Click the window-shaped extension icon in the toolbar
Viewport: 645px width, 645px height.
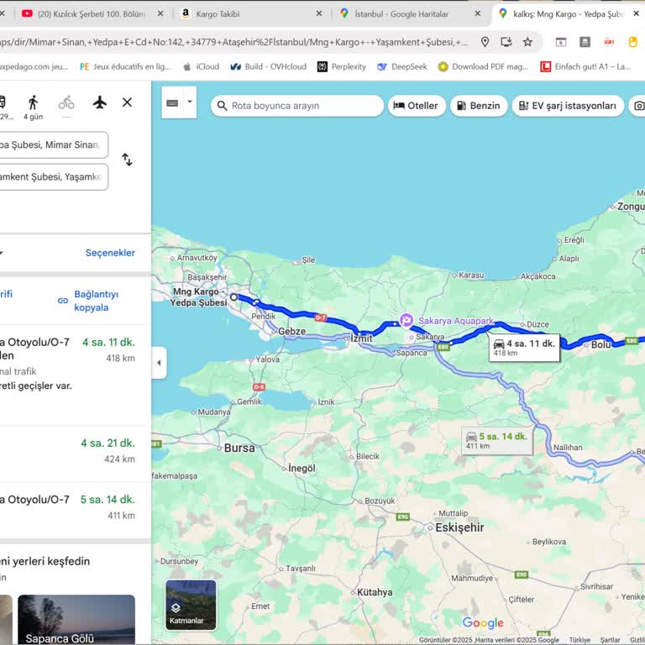(561, 42)
